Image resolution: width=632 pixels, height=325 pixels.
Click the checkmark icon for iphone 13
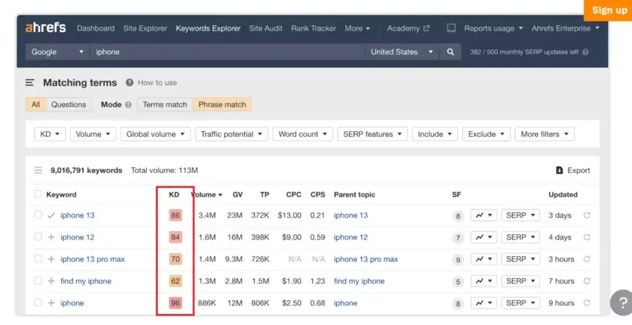51,216
